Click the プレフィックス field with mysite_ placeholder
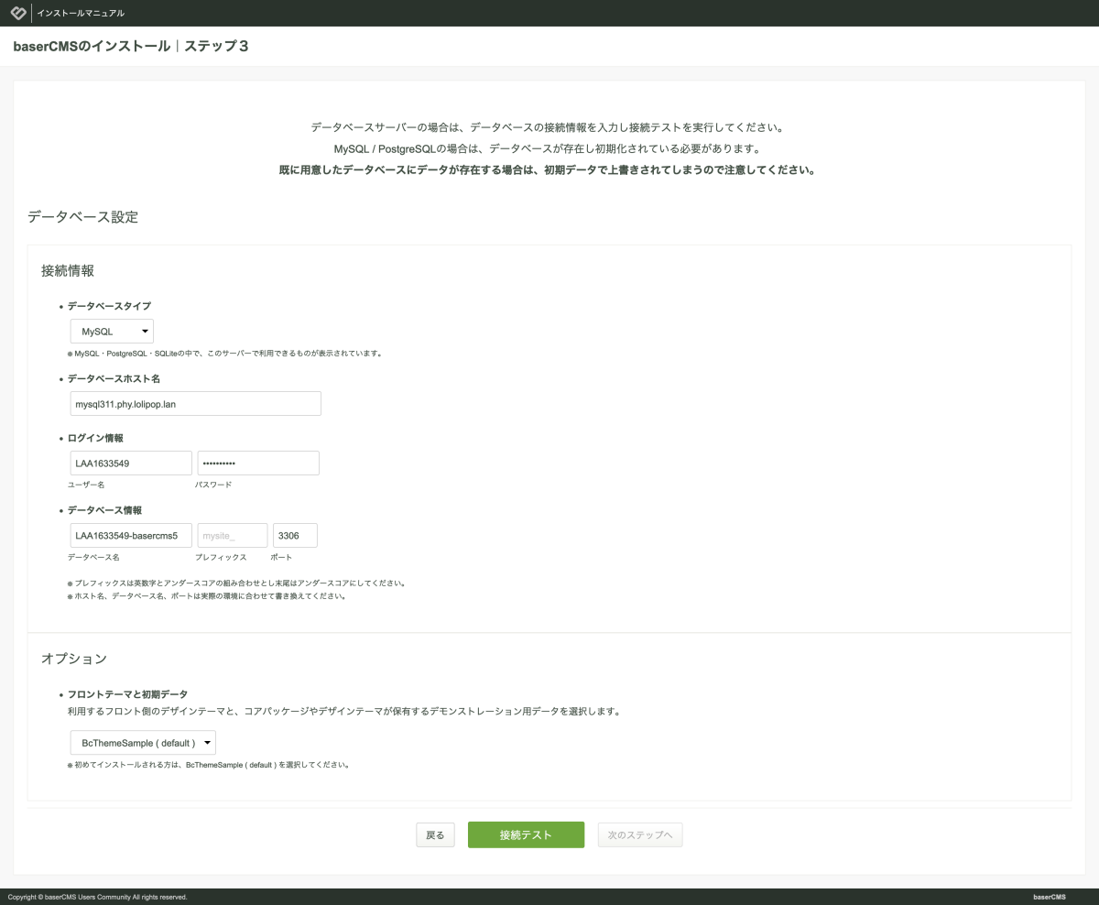1099x905 pixels. coord(233,536)
